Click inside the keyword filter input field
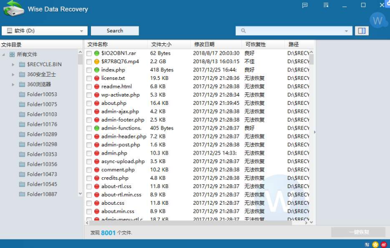This screenshot has width=390, height=248. click(x=292, y=31)
